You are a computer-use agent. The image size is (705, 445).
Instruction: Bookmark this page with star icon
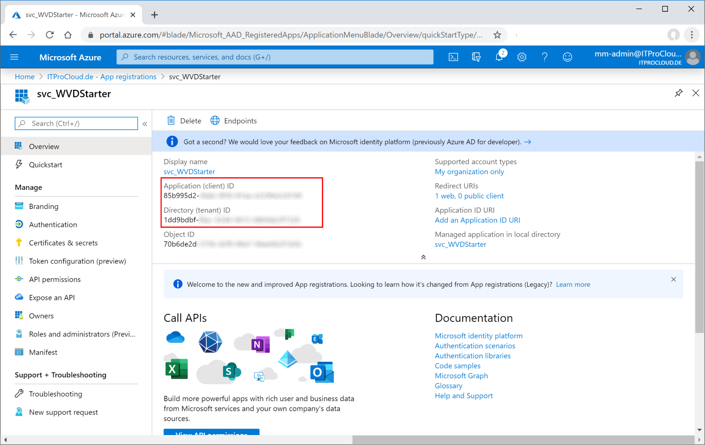coord(497,35)
